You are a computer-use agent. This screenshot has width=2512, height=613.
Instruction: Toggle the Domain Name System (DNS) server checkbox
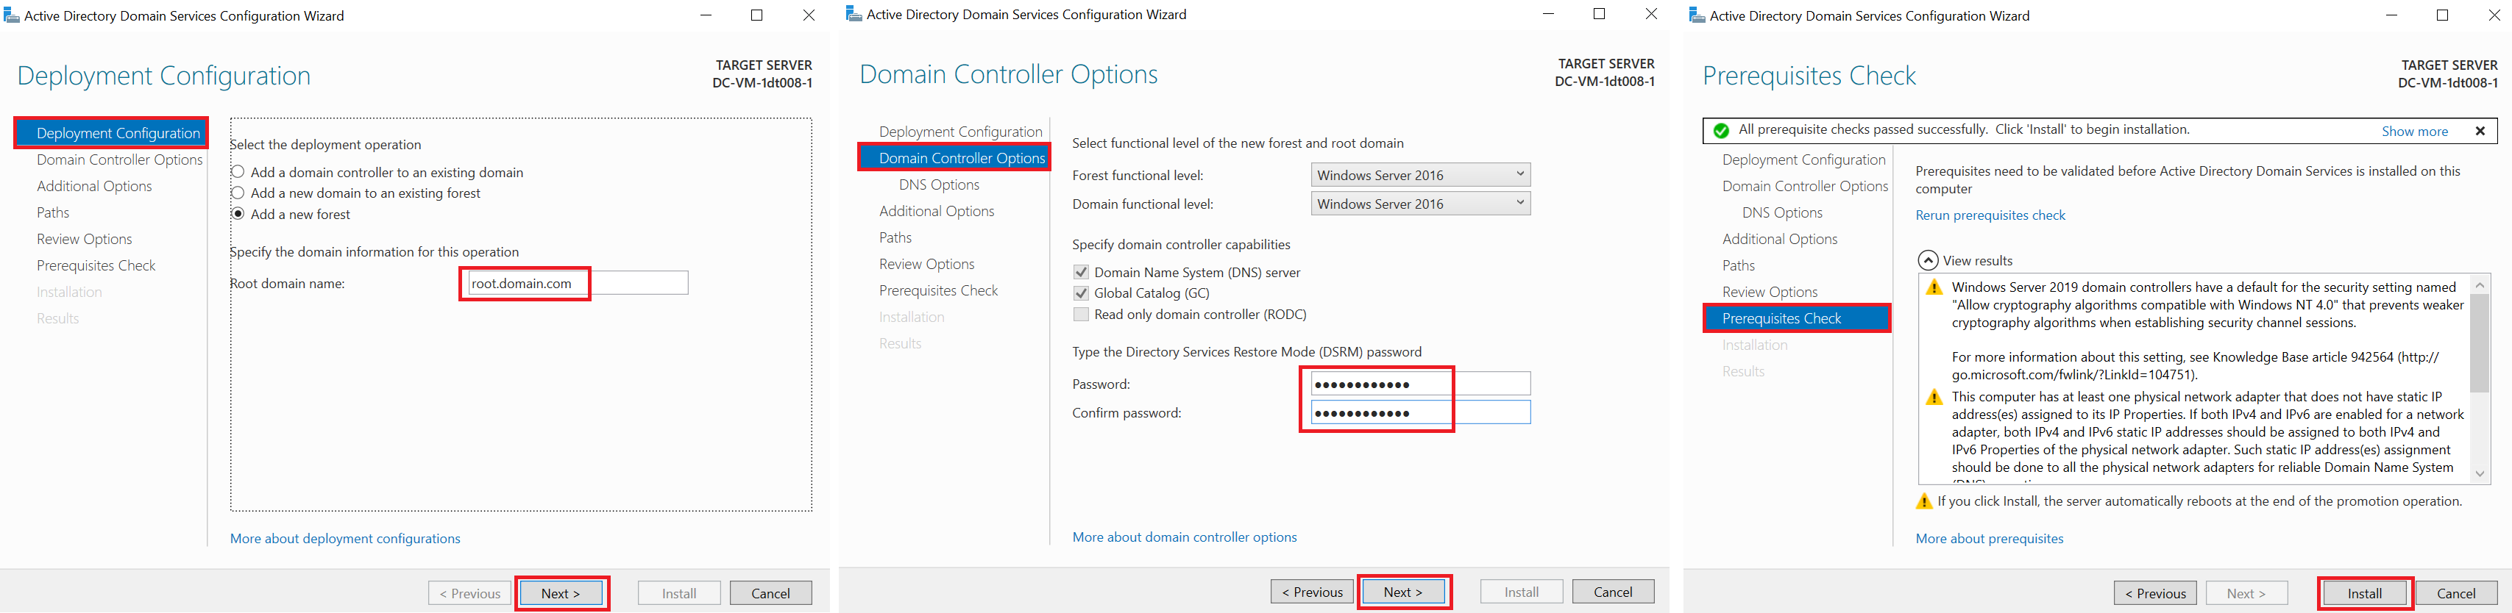coord(1080,272)
